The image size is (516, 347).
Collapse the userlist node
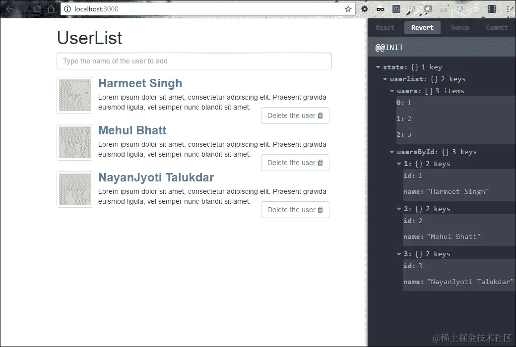coord(385,79)
